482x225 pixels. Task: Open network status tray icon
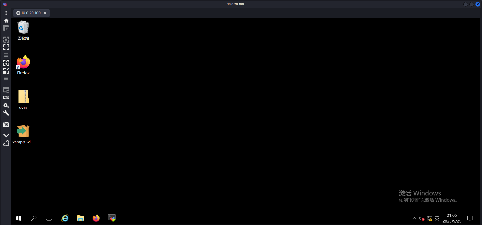[x=430, y=218]
